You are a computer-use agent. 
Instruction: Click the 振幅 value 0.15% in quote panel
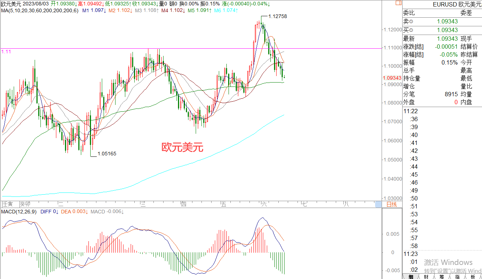[450, 62]
